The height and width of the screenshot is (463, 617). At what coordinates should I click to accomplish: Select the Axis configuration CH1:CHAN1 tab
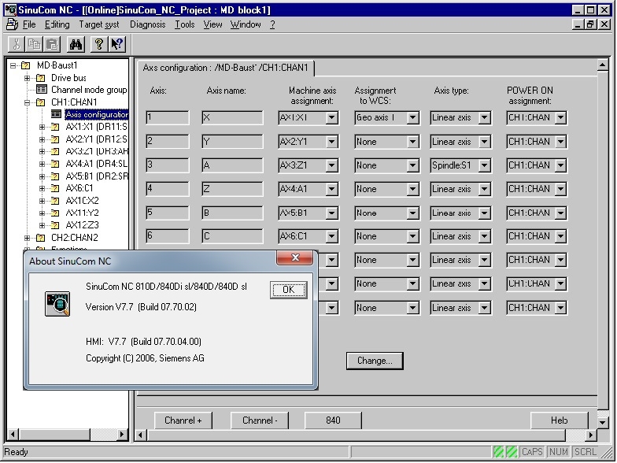point(225,68)
